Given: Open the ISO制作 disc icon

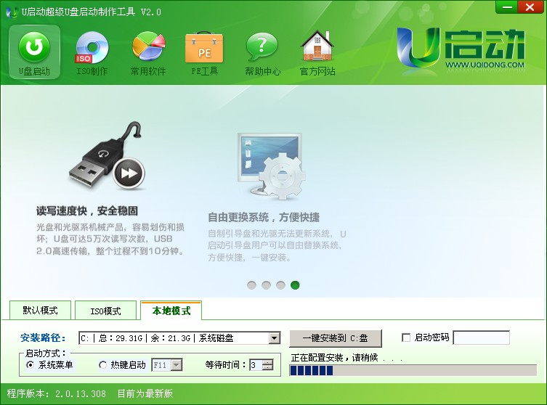Looking at the screenshot, I should point(92,48).
